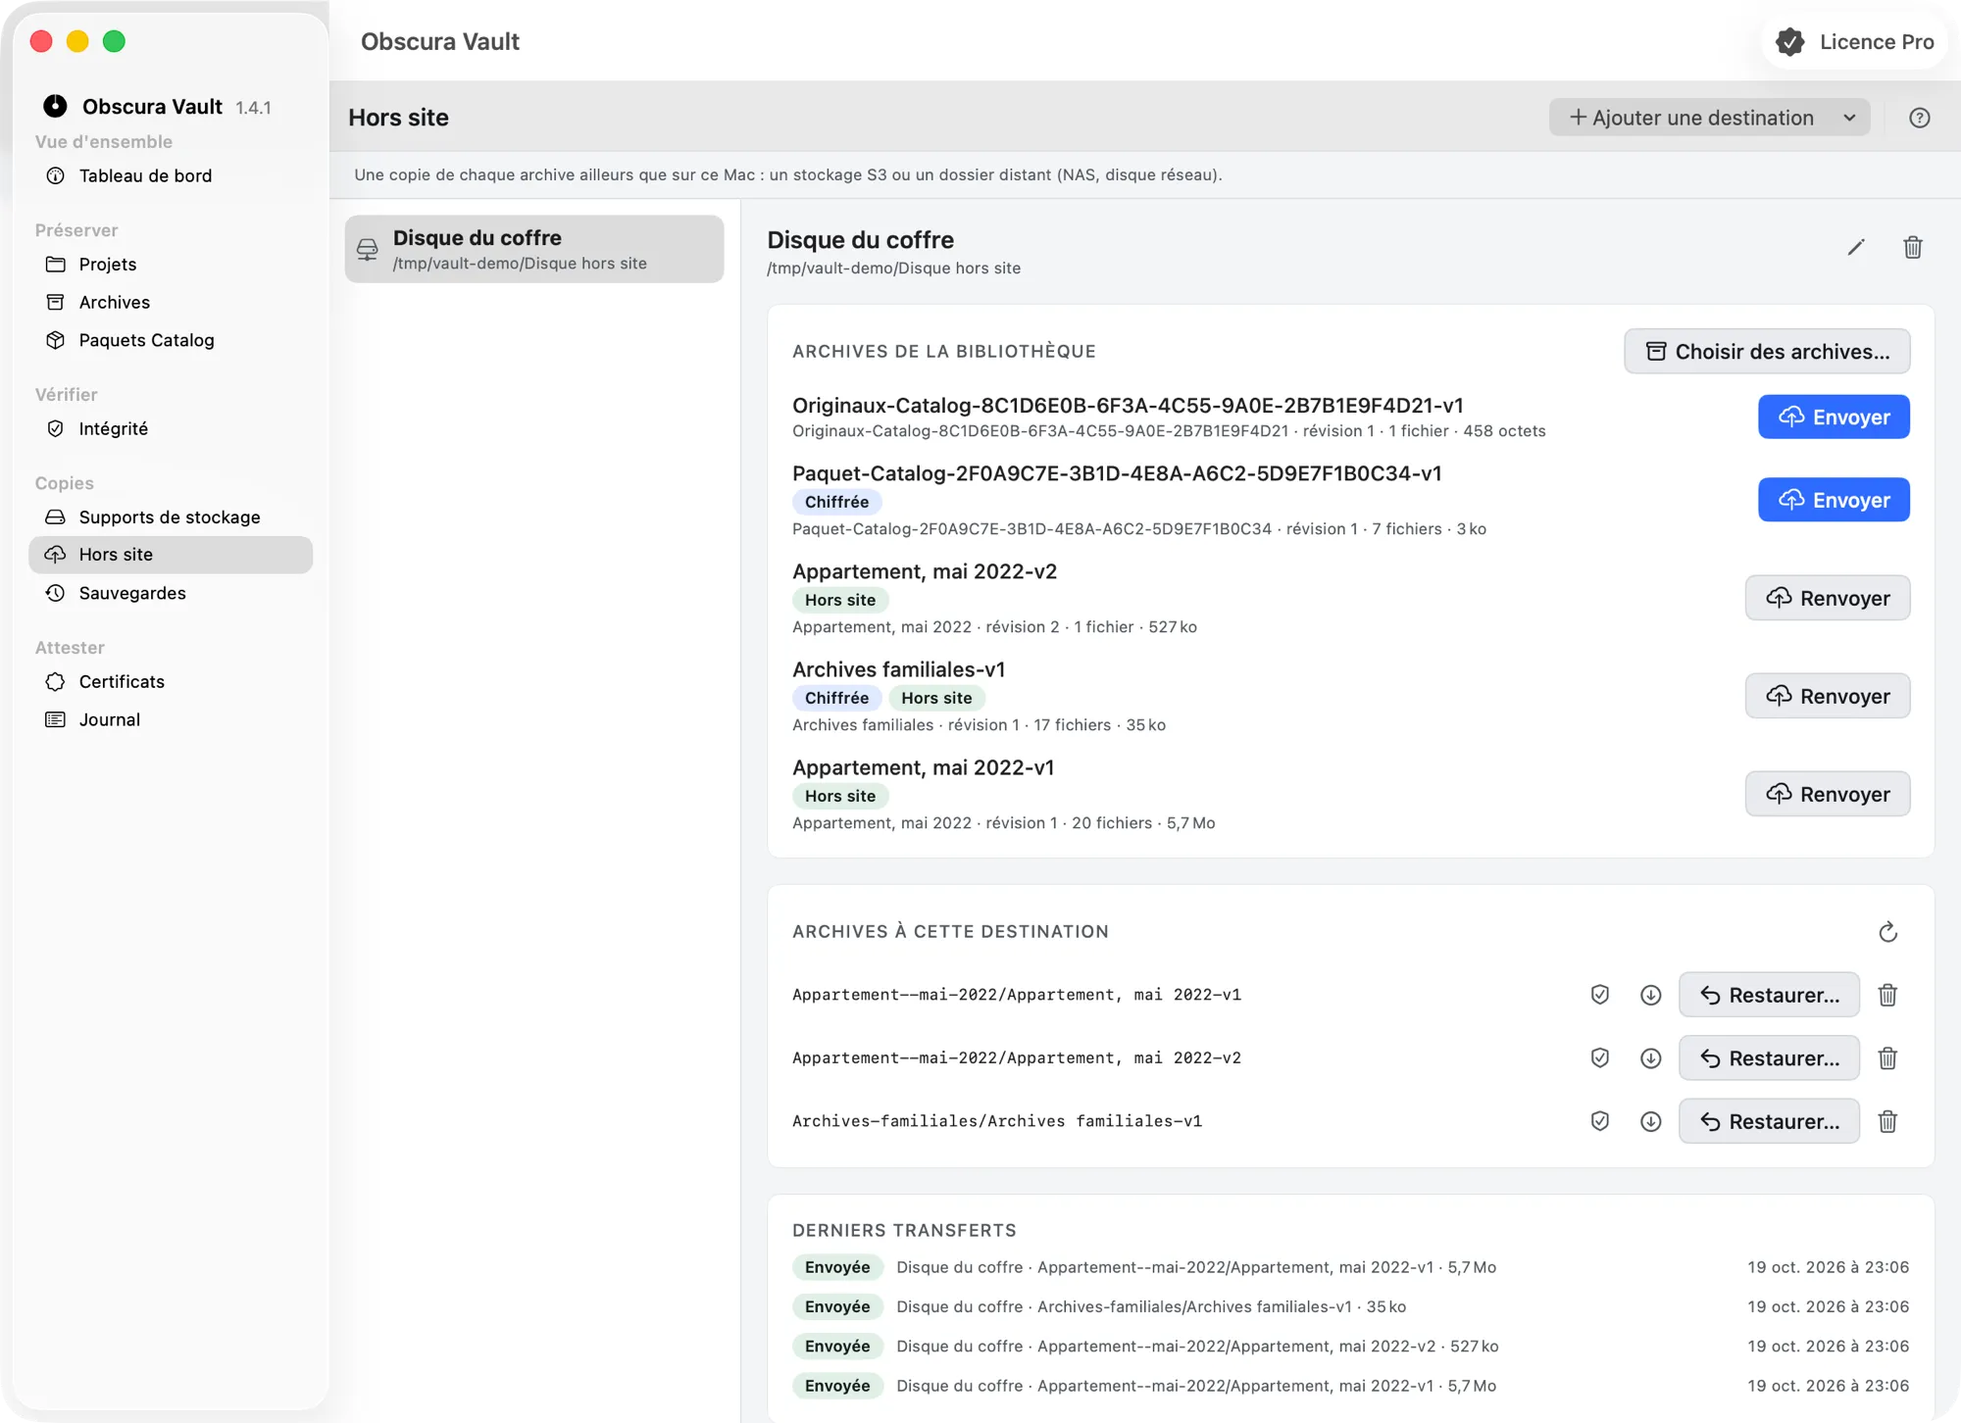Open Paquets Catalog in sidebar
The width and height of the screenshot is (1961, 1423).
171,340
